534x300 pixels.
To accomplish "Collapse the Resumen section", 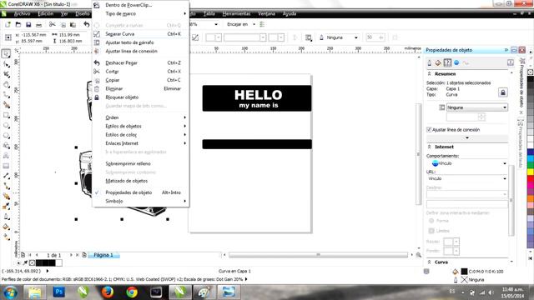I will point(429,74).
